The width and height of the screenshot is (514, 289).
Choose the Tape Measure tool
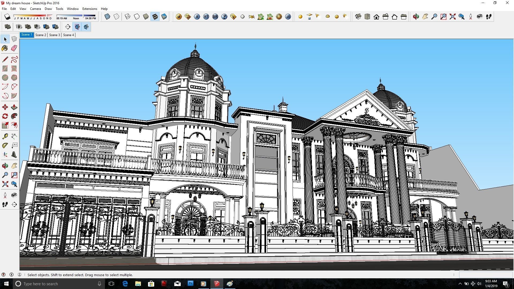tap(5, 136)
